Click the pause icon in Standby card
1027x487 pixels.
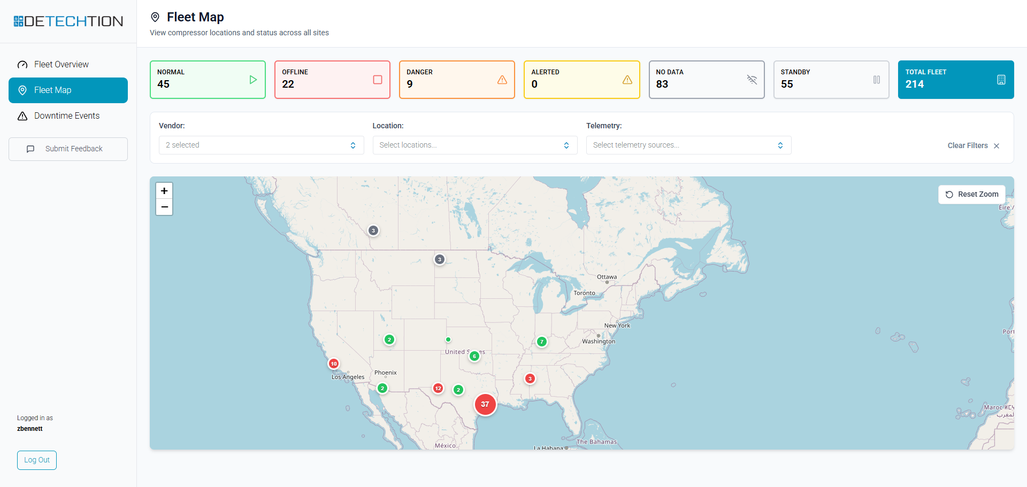click(x=876, y=80)
